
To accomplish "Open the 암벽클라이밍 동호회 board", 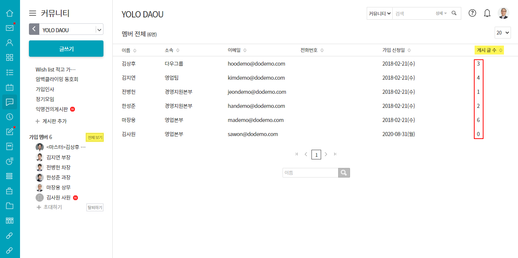I will pyautogui.click(x=57, y=79).
